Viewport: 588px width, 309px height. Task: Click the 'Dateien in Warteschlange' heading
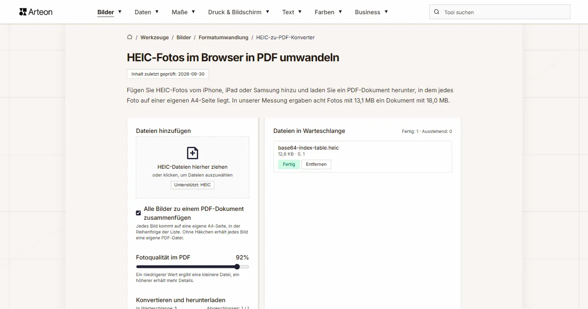[309, 131]
